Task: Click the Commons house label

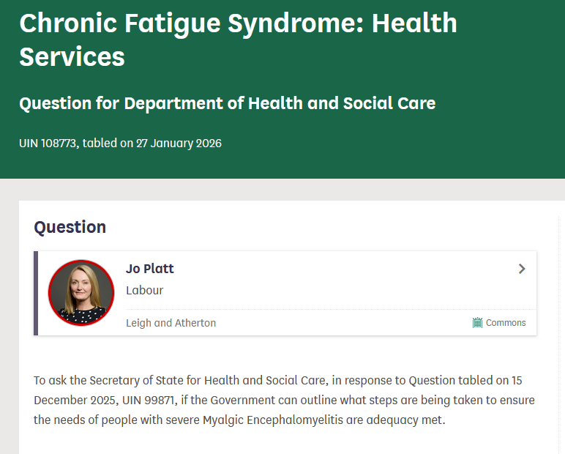Action: click(x=506, y=323)
